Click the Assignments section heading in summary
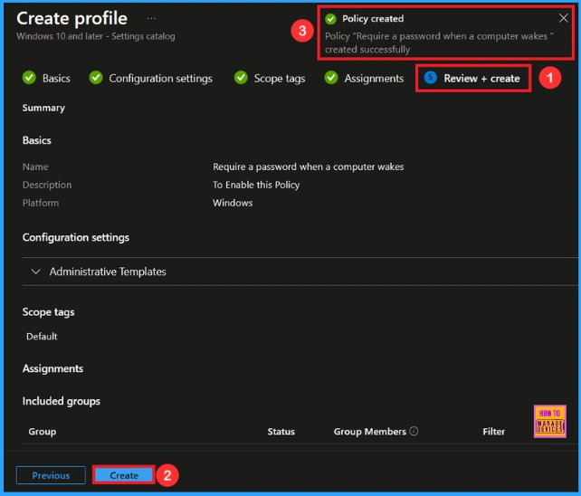This screenshot has height=496, width=581. [52, 368]
